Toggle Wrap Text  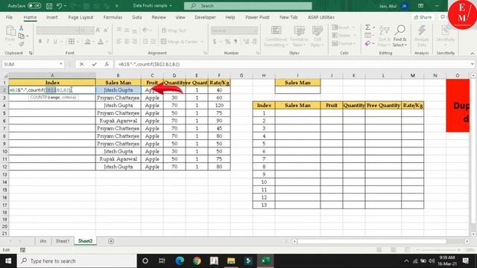pos(174,31)
